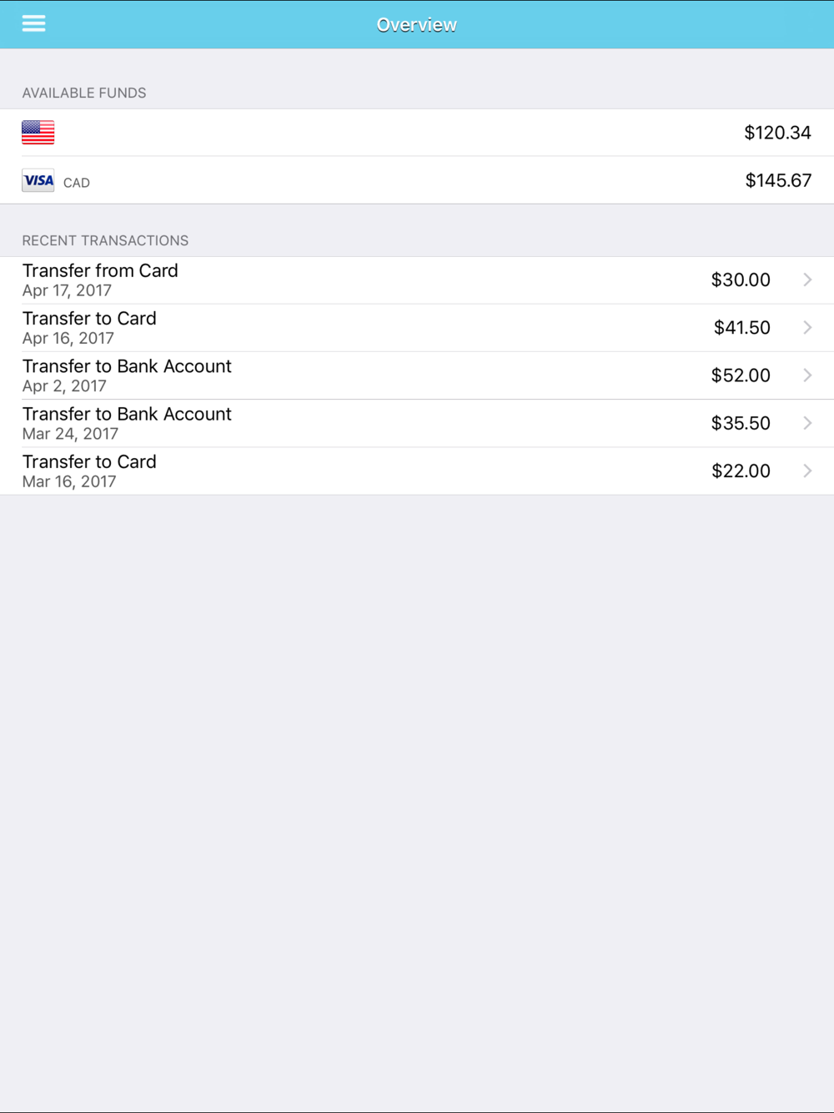The height and width of the screenshot is (1113, 834).
Task: Open the Transfer from Card transaction
Action: [x=100, y=280]
